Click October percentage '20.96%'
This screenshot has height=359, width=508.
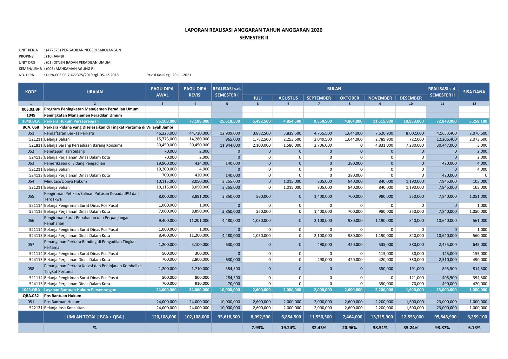click(349, 328)
